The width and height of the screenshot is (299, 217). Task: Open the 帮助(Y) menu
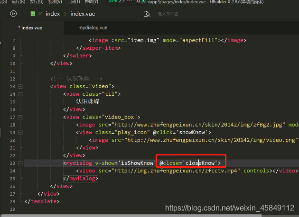91,2
